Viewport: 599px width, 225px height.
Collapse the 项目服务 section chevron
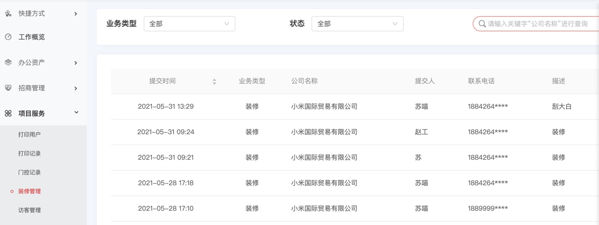click(x=76, y=113)
